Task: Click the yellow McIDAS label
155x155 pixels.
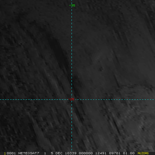Action: 143,153
